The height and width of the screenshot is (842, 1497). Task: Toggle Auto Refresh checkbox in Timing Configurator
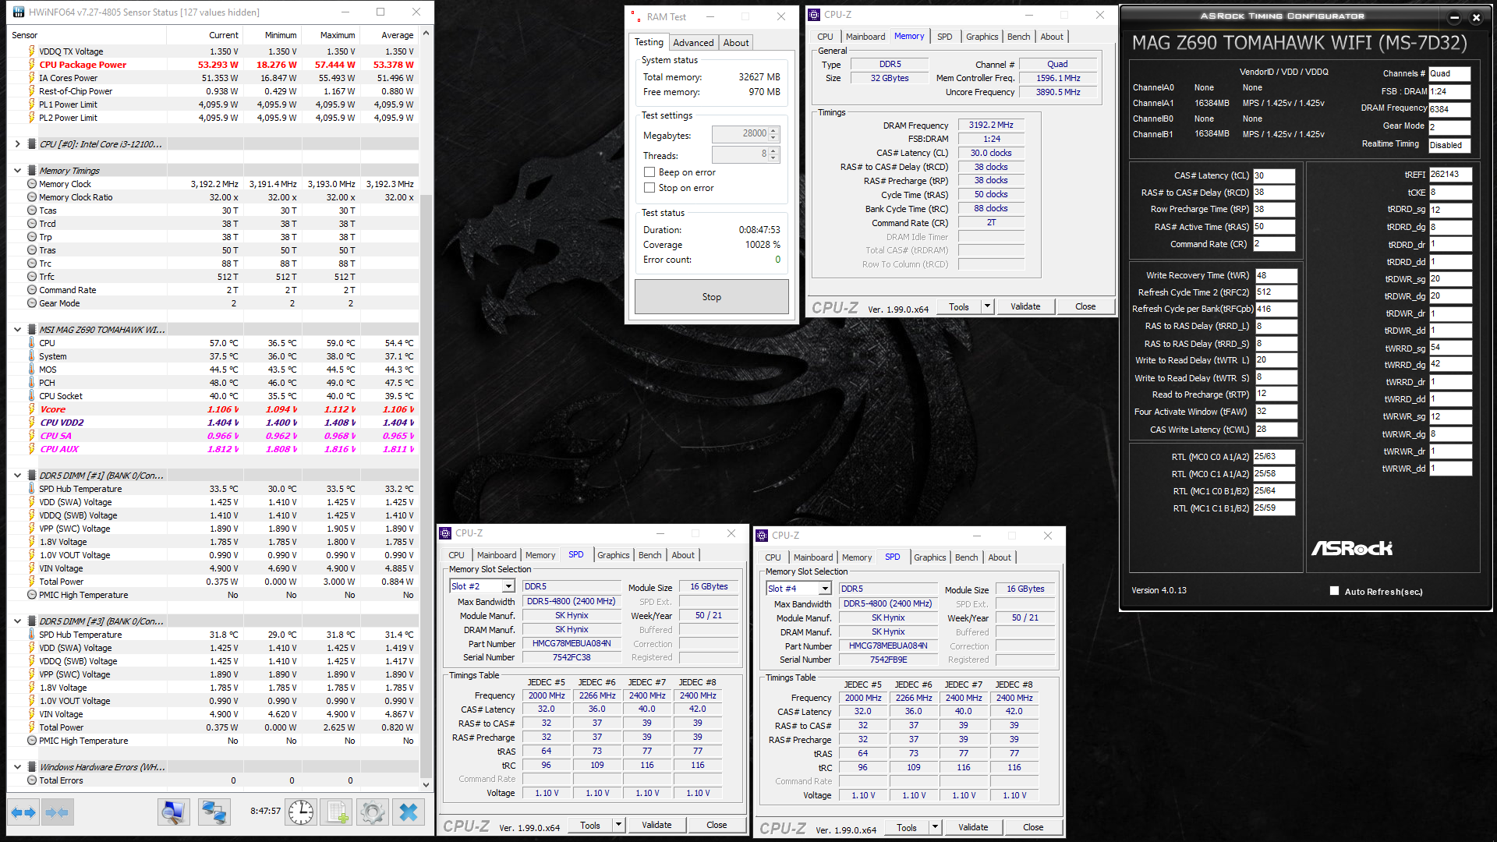(x=1334, y=591)
